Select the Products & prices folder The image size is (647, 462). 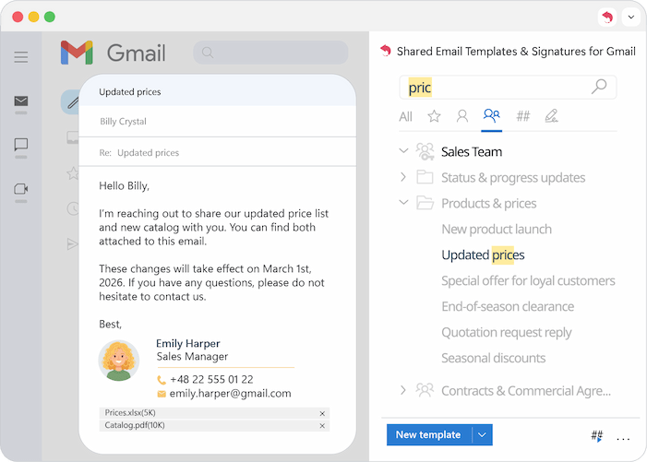point(488,204)
